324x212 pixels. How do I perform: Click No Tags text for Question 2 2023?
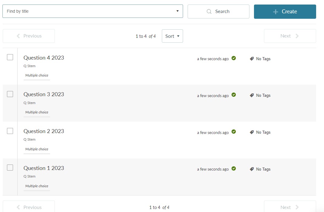tap(263, 132)
